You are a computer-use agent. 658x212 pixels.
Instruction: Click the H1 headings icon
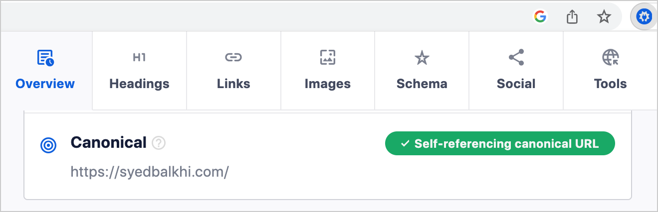tap(139, 58)
